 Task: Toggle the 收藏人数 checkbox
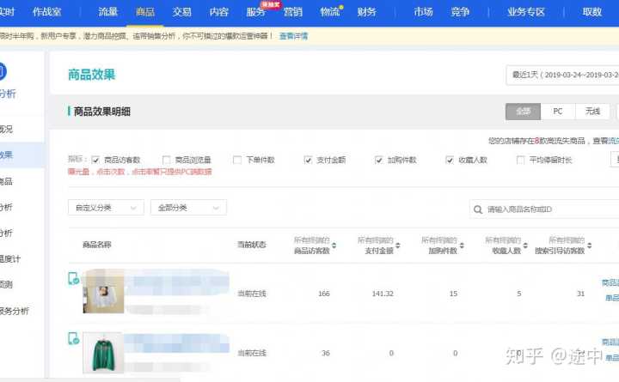click(450, 160)
